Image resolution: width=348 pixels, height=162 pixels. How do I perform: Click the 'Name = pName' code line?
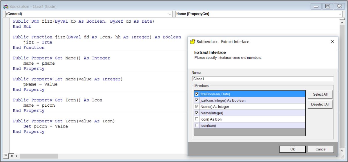39,63
